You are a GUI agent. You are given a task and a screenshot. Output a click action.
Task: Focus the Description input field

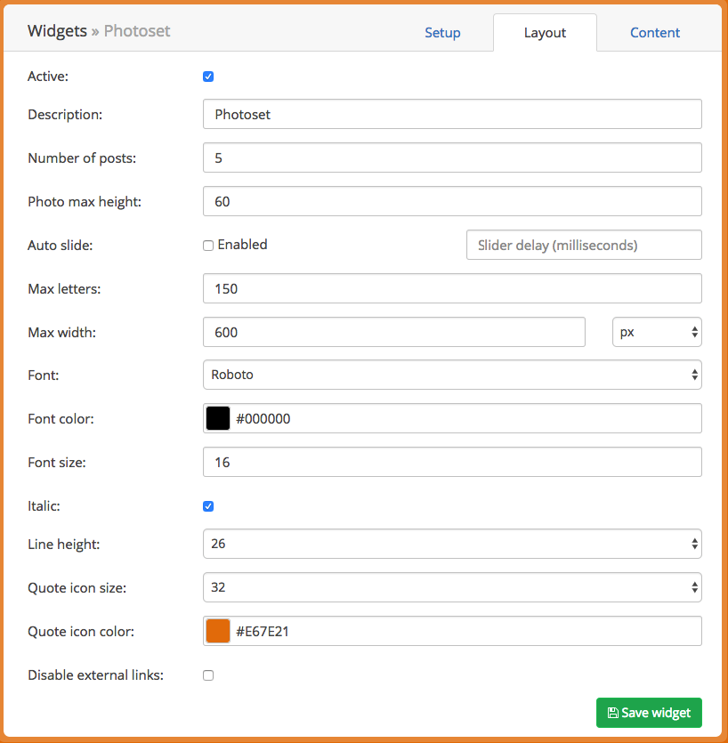pos(452,114)
